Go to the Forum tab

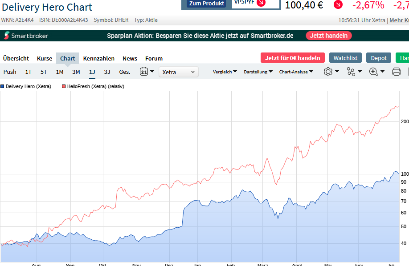154,58
